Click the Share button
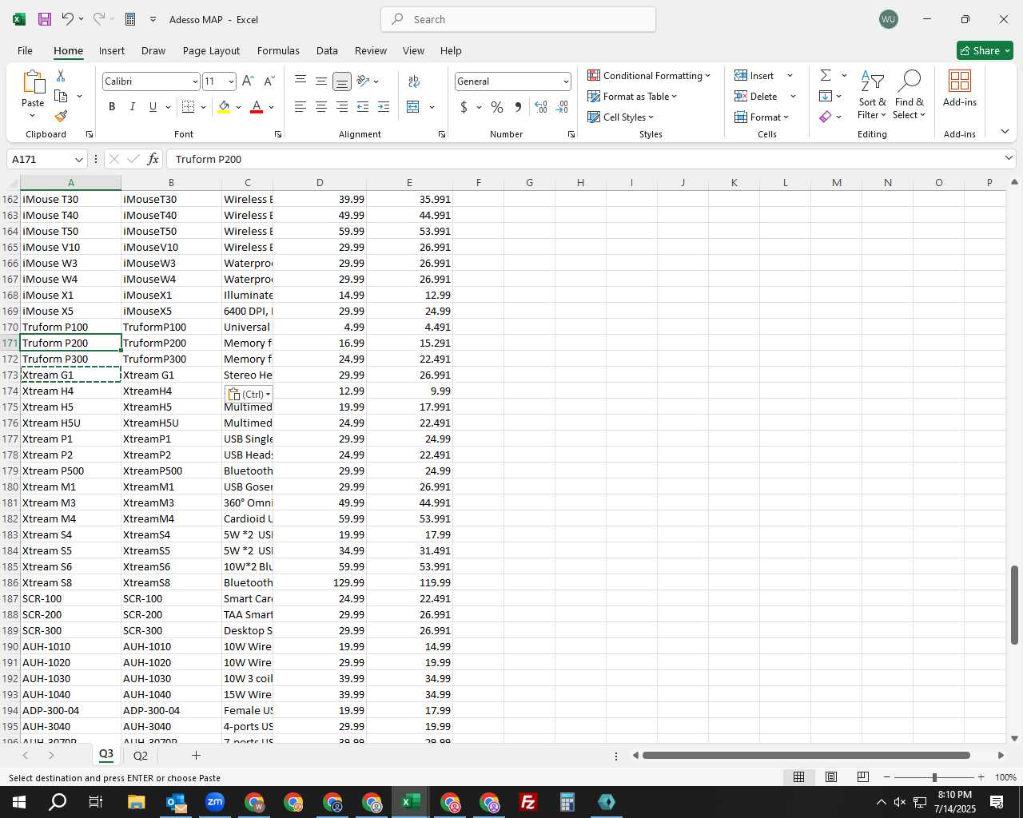This screenshot has width=1023, height=818. [x=985, y=50]
